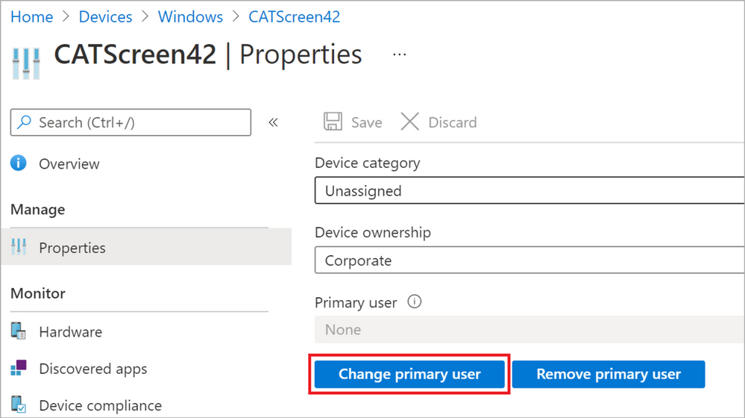Click the properties sliders icon beside the title
Image resolution: width=745 pixels, height=418 pixels.
coord(26,63)
